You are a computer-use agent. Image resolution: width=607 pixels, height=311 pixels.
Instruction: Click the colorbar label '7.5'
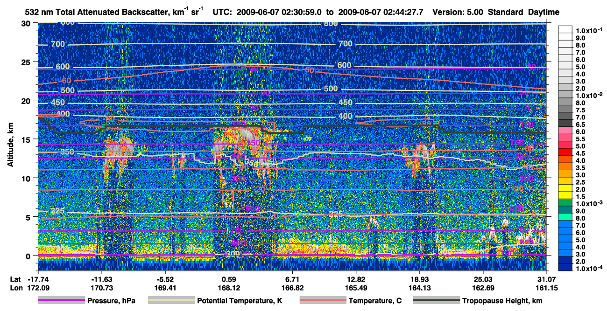pyautogui.click(x=581, y=110)
